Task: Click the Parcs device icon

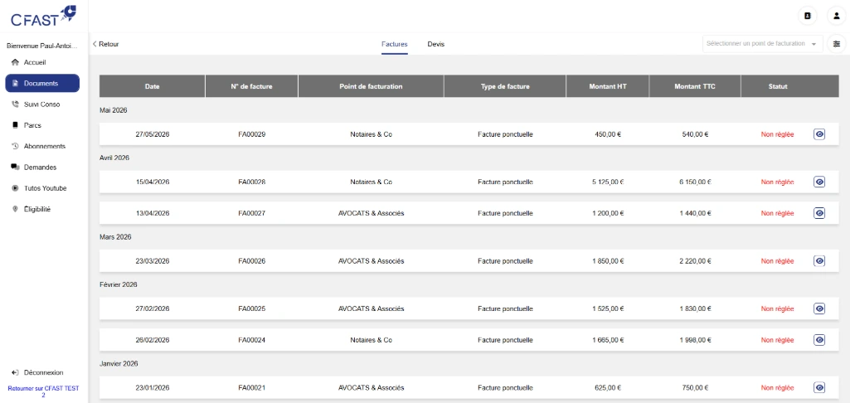Action: click(15, 125)
